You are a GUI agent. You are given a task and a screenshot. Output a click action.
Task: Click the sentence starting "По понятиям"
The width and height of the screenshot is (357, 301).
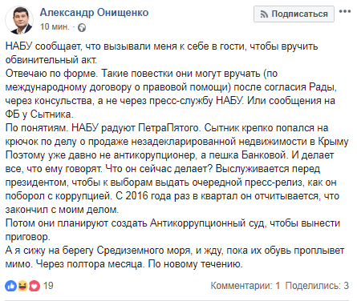(x=37, y=128)
